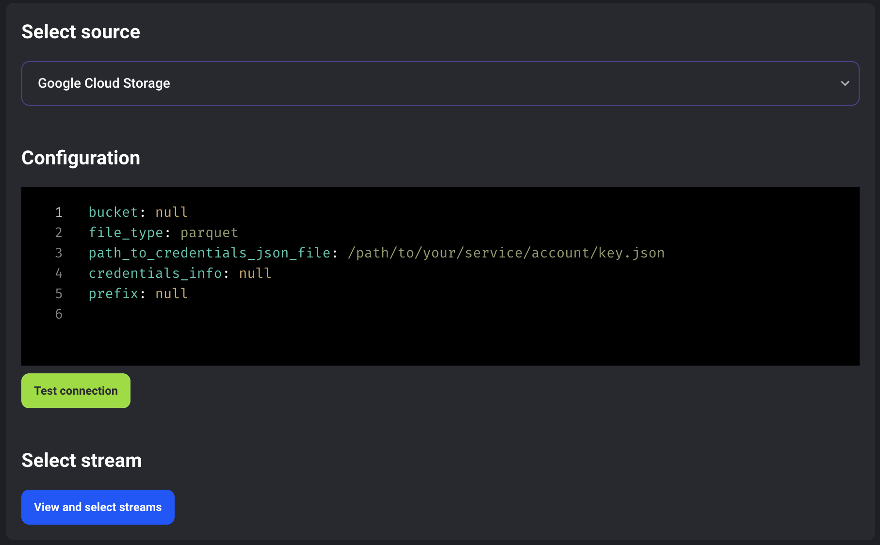Screen dimensions: 880x545
Task: Click line number 5 in the editor gutter
Action: point(59,294)
